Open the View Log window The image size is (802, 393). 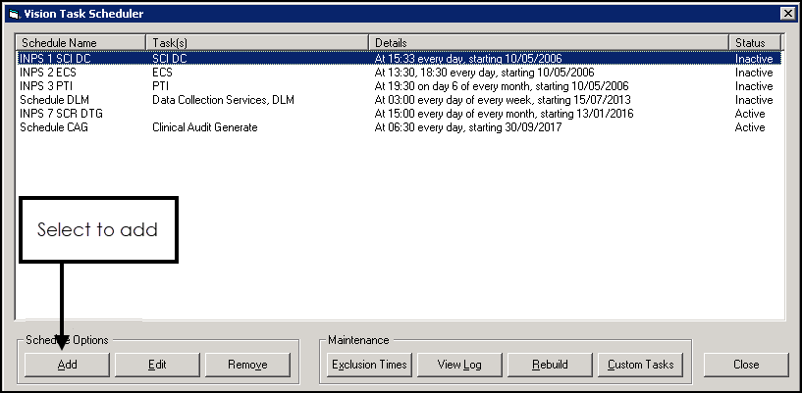[x=459, y=365]
